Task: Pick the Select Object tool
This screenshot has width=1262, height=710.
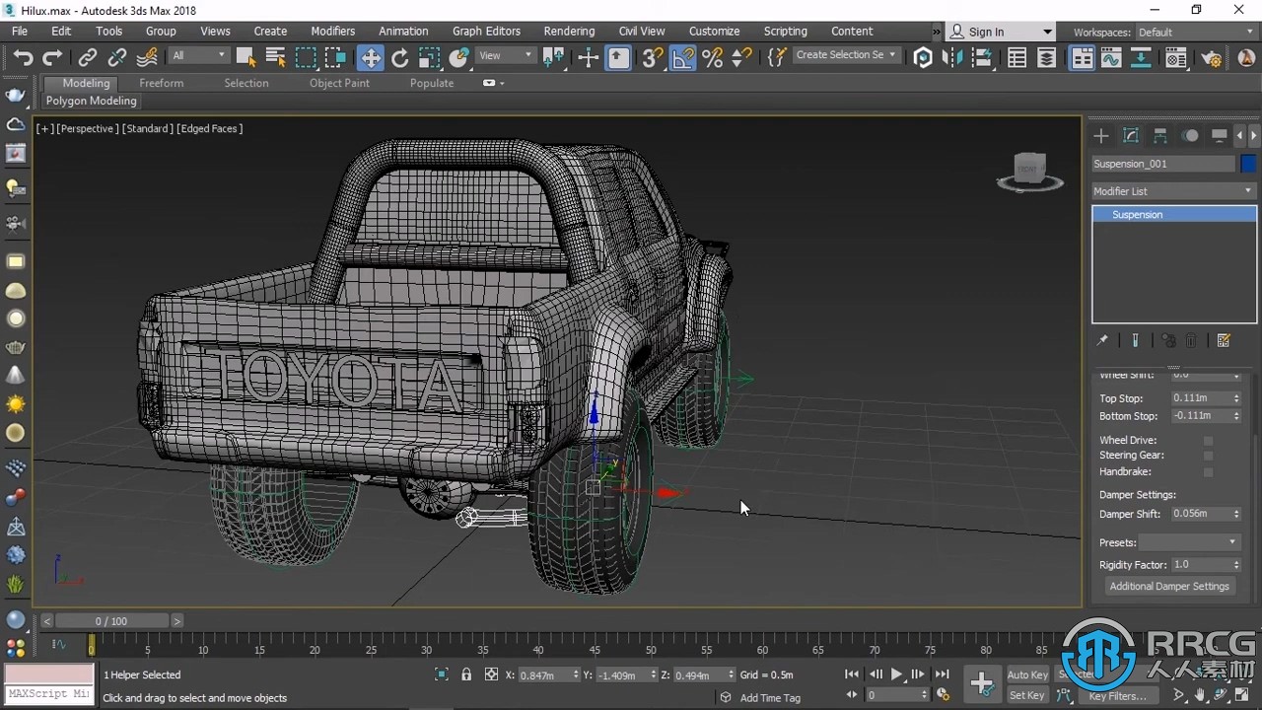Action: pos(245,57)
